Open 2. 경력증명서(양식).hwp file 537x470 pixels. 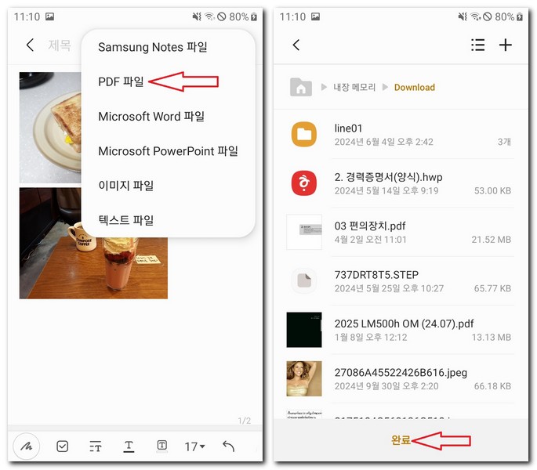pos(400,183)
